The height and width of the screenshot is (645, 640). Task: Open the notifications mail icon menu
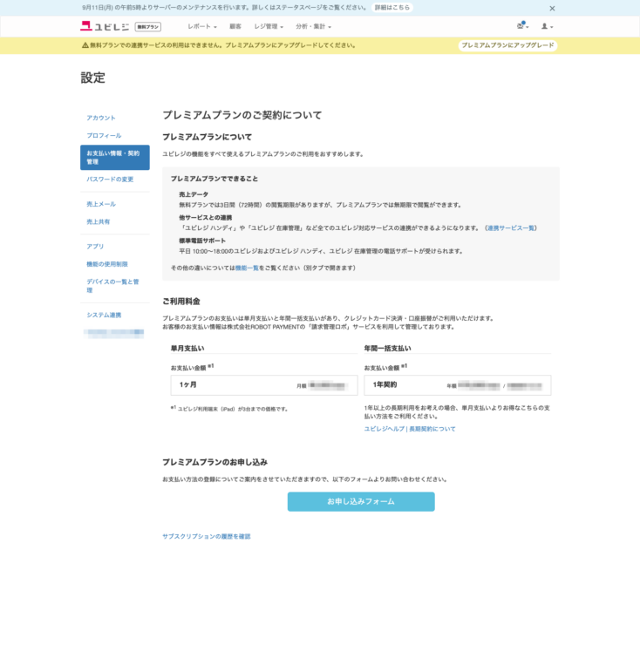522,26
